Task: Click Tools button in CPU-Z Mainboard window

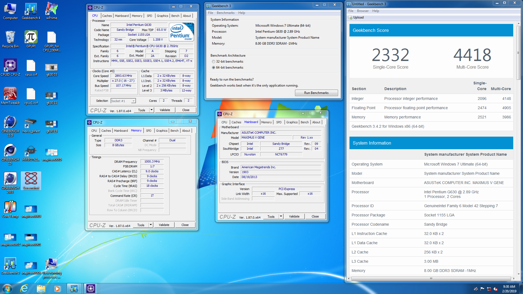Action: [271, 216]
